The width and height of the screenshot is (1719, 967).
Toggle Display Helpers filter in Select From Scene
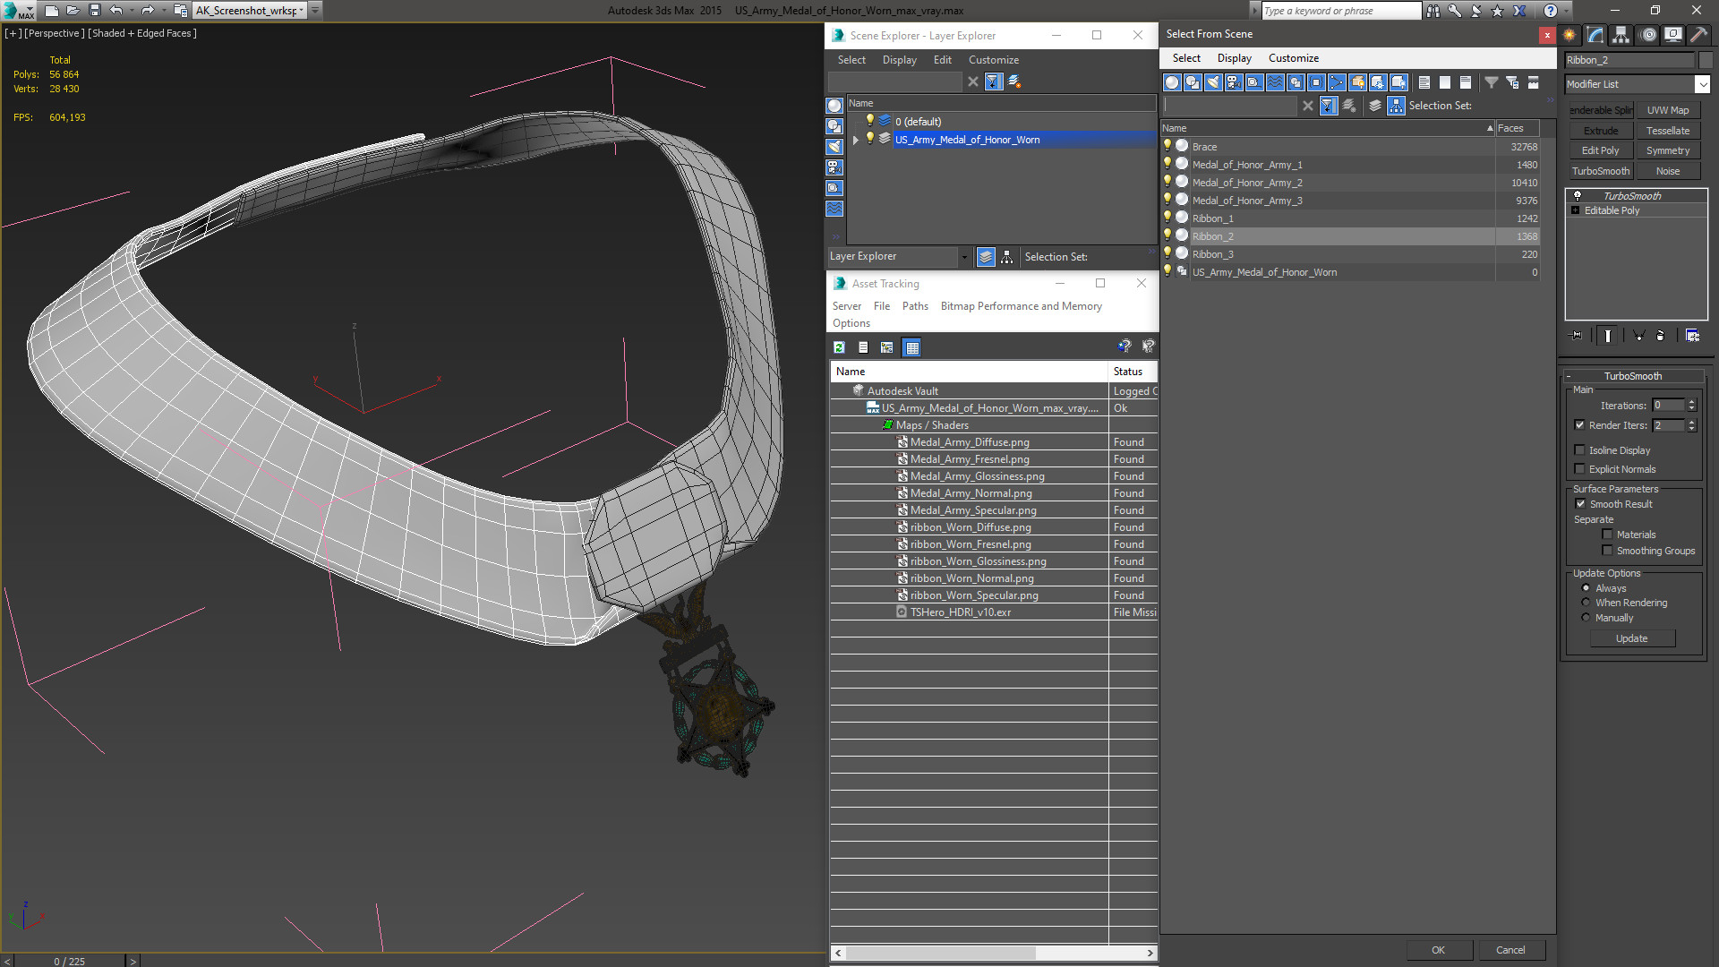(x=1254, y=82)
